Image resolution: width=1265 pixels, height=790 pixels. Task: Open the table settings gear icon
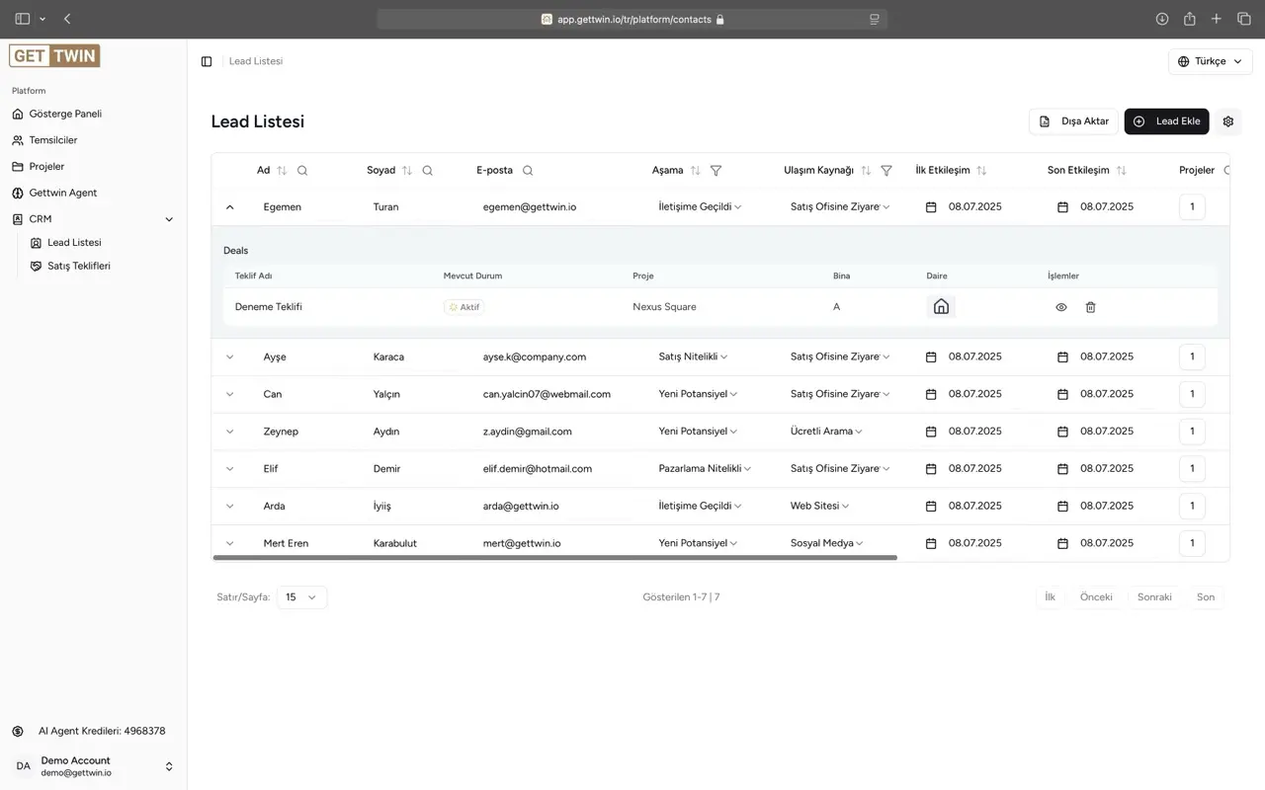1227,120
